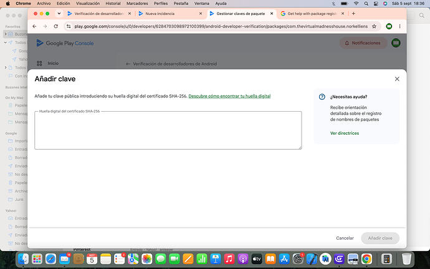Close the Nueva incidencia tab
Viewport: 430px width, 269px height.
[x=201, y=14]
